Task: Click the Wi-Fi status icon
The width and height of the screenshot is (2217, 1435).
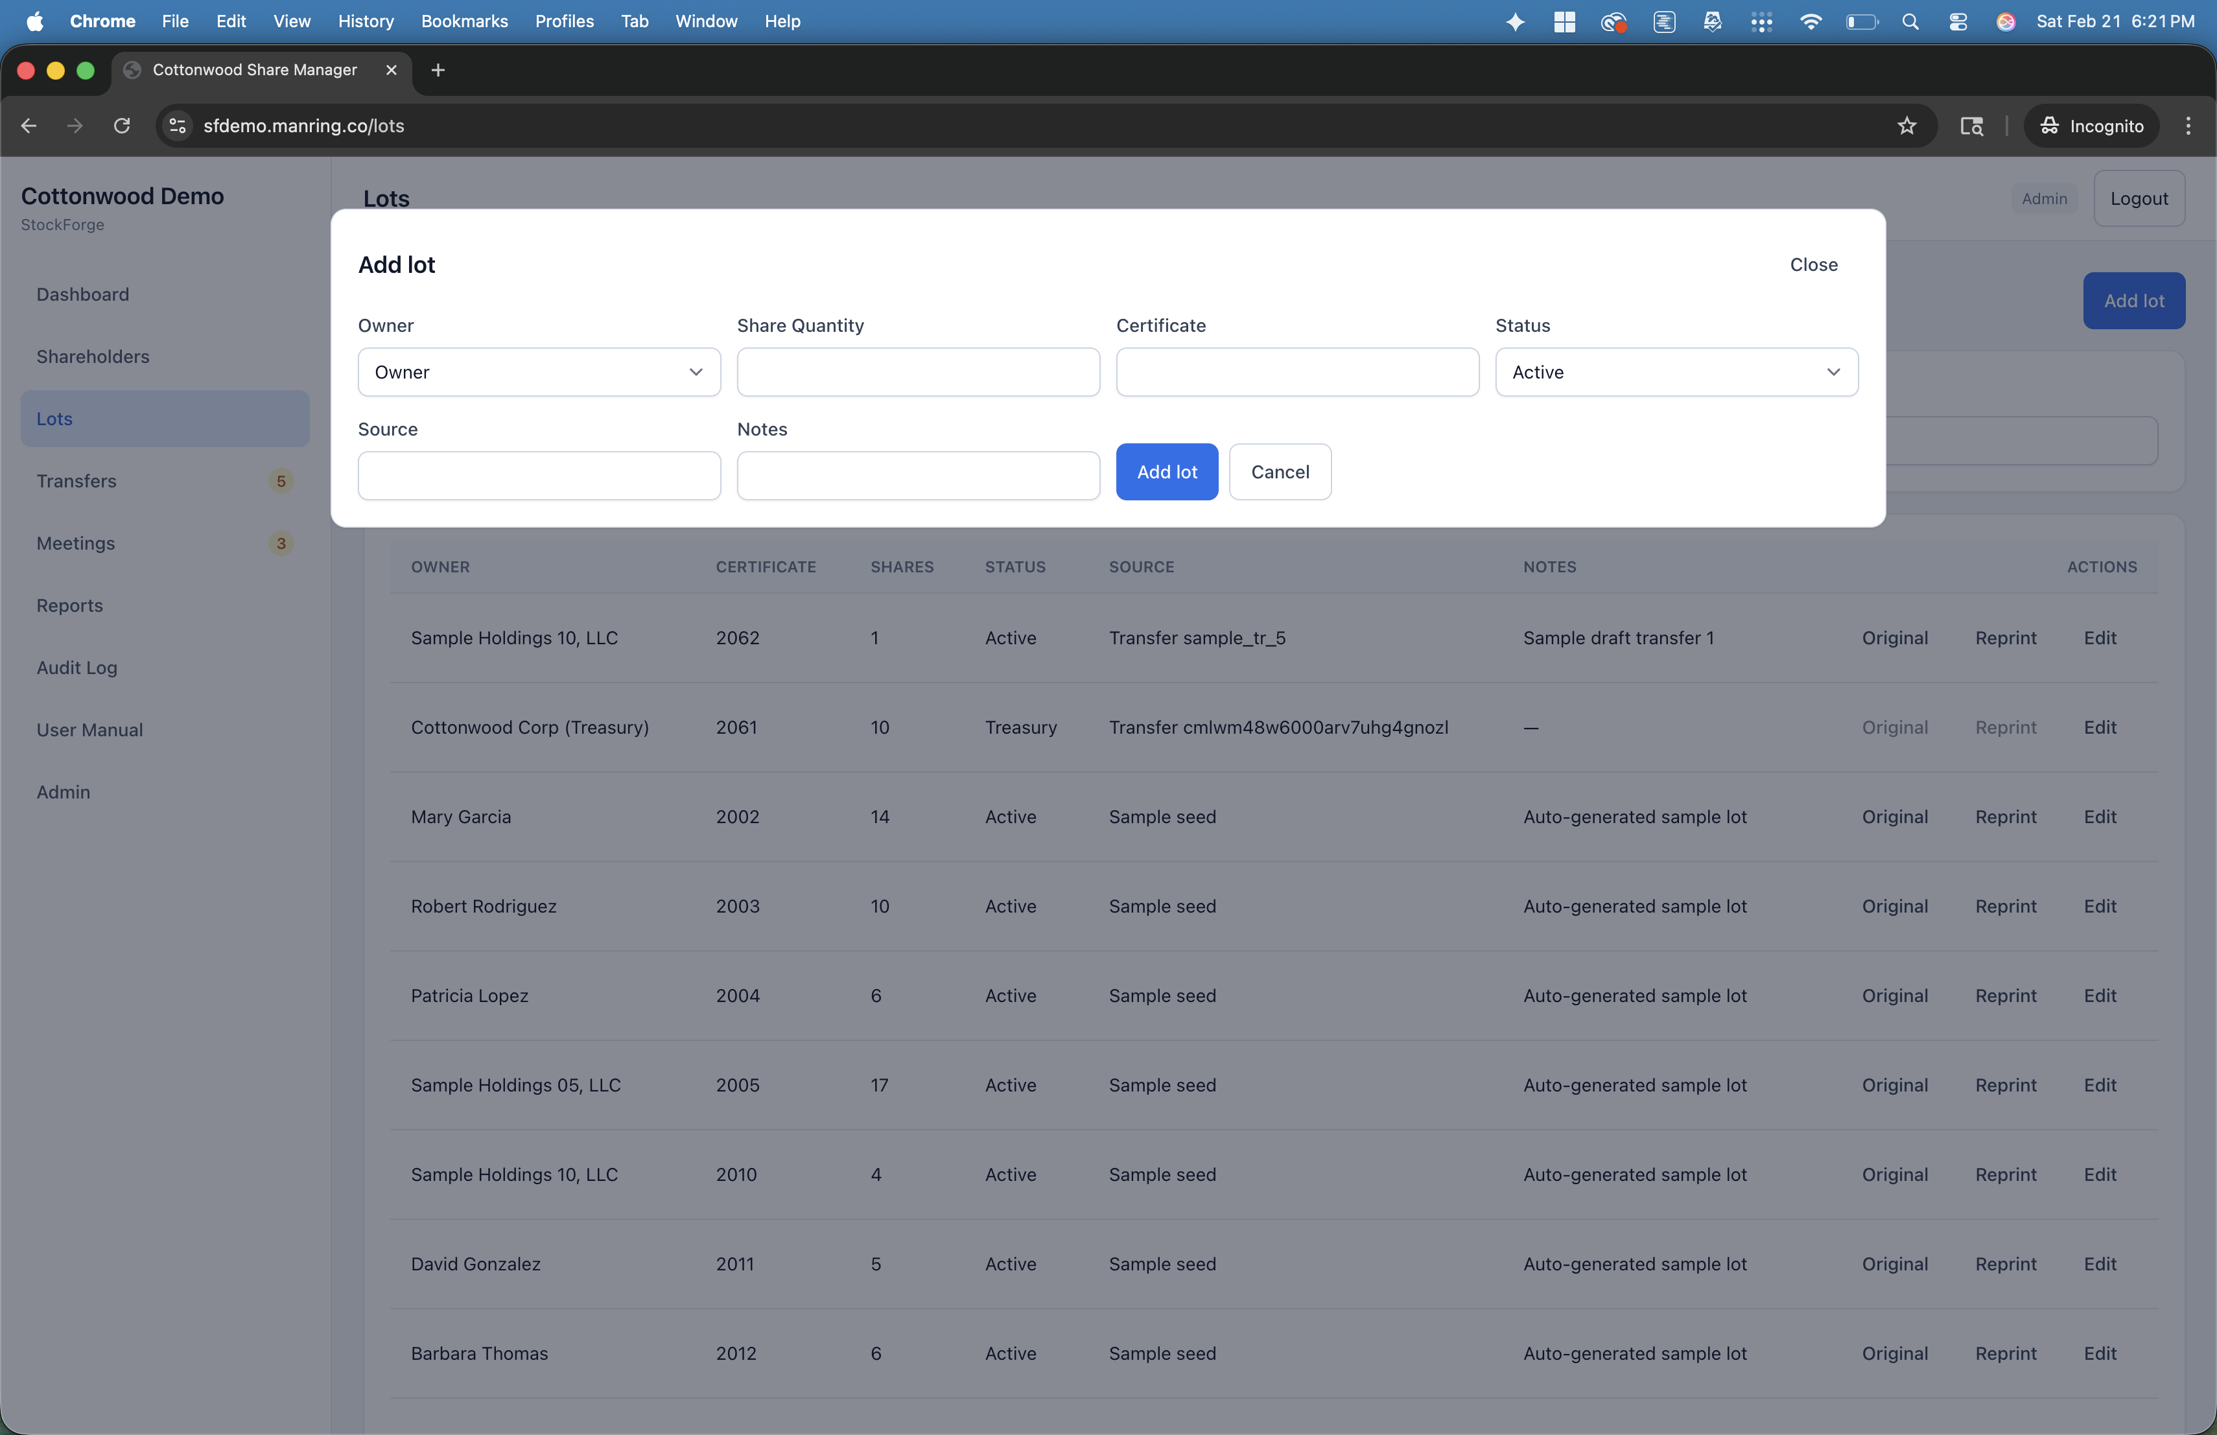Action: point(1810,21)
